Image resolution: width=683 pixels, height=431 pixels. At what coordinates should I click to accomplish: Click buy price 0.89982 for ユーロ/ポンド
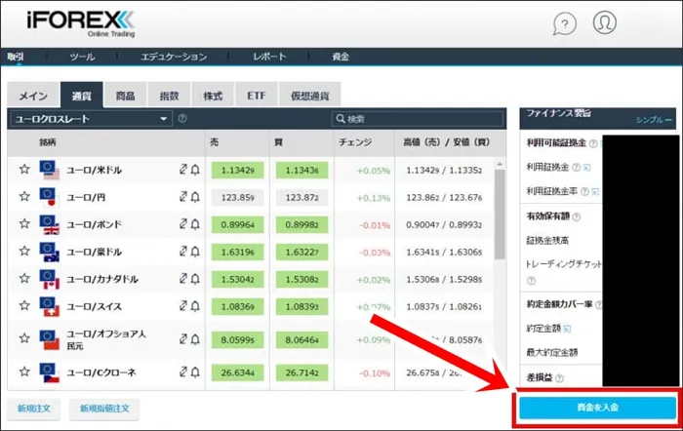[x=301, y=225]
